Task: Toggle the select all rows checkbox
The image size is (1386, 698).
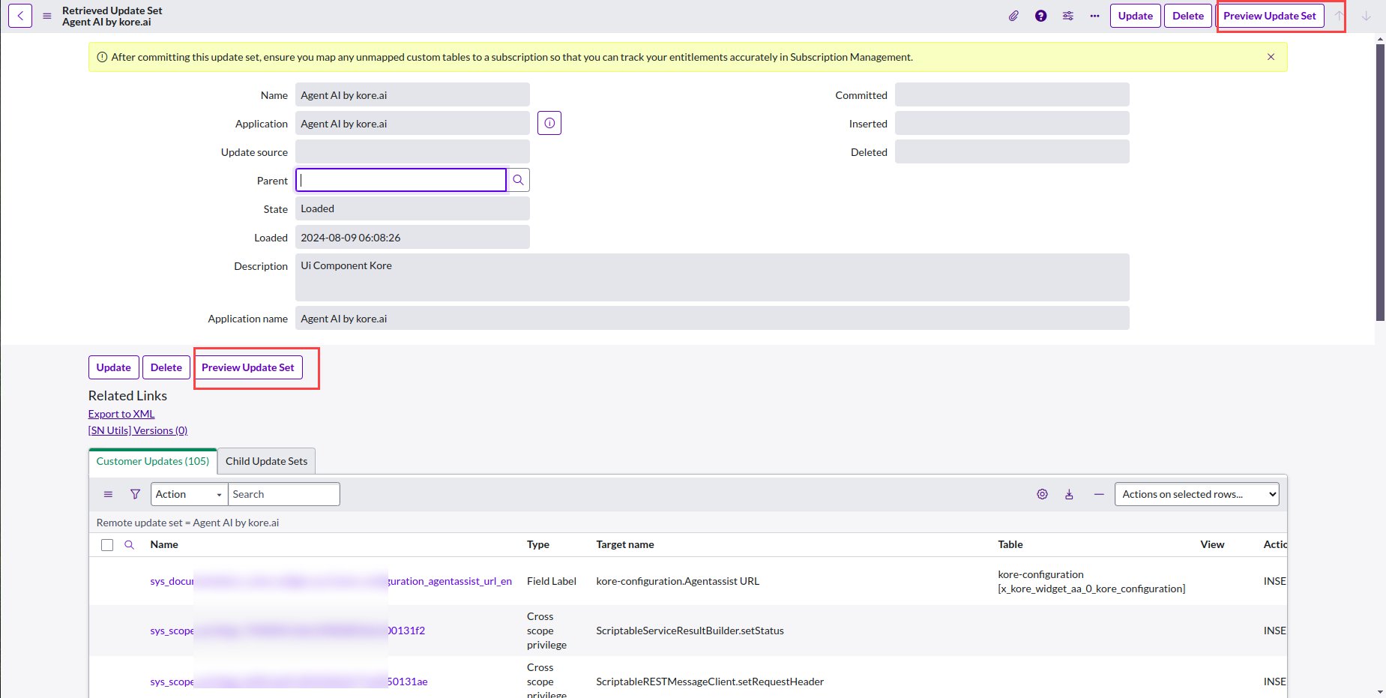Action: [x=107, y=545]
